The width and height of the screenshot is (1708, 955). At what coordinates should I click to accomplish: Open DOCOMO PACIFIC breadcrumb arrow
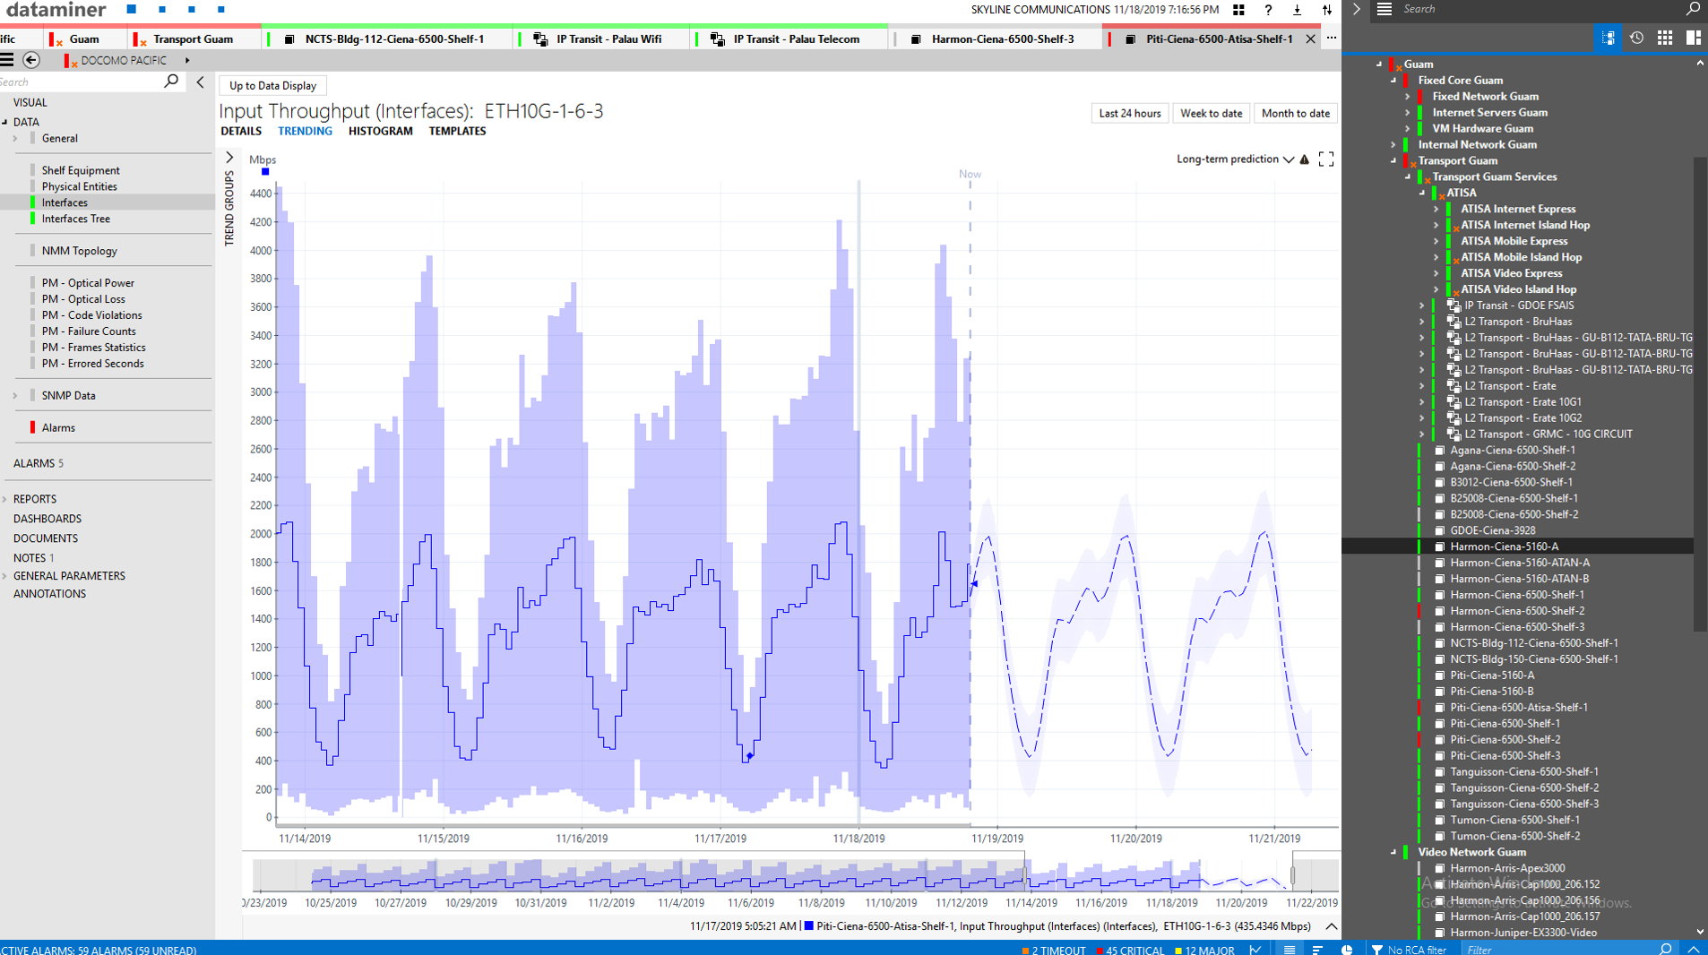click(187, 61)
